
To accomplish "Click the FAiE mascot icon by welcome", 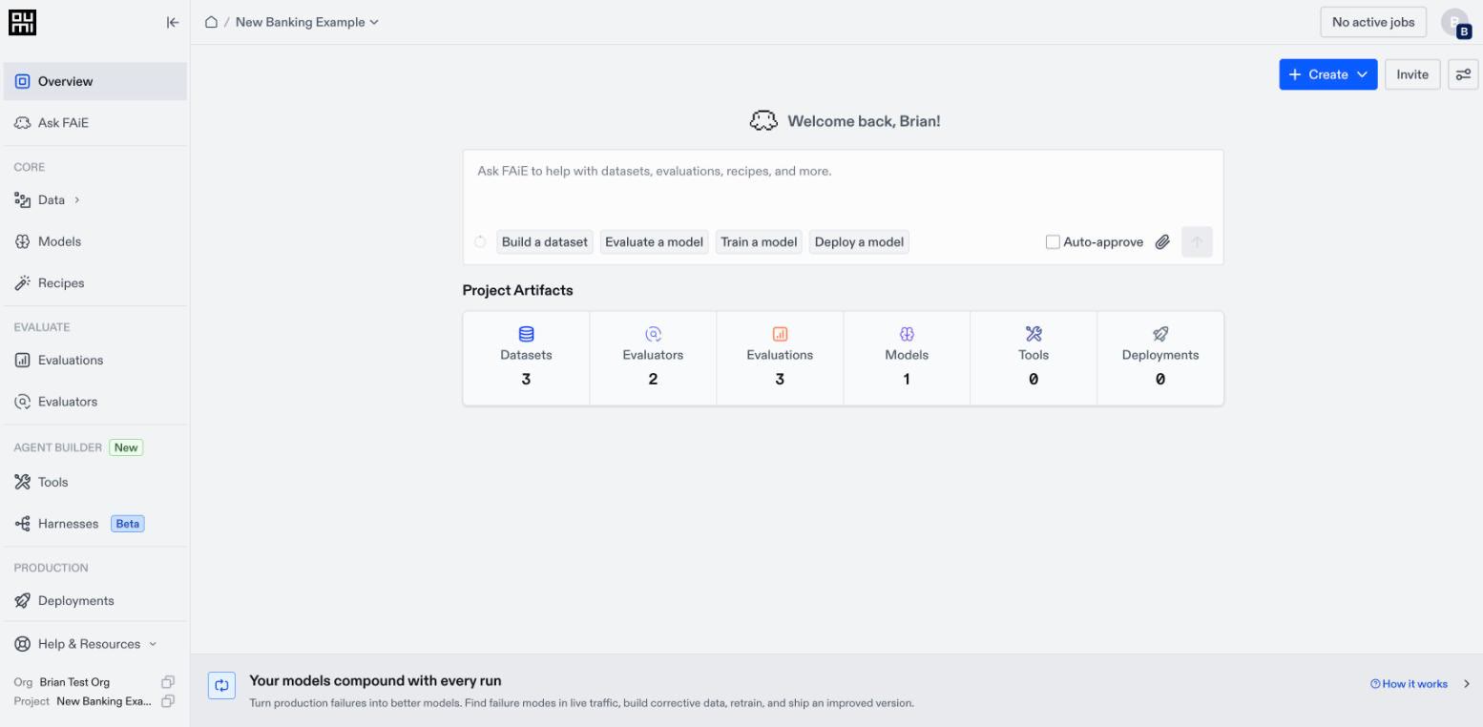I will 763,122.
